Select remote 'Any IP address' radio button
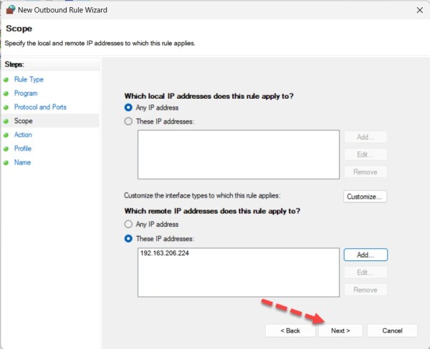Image resolution: width=430 pixels, height=349 pixels. pyautogui.click(x=129, y=224)
